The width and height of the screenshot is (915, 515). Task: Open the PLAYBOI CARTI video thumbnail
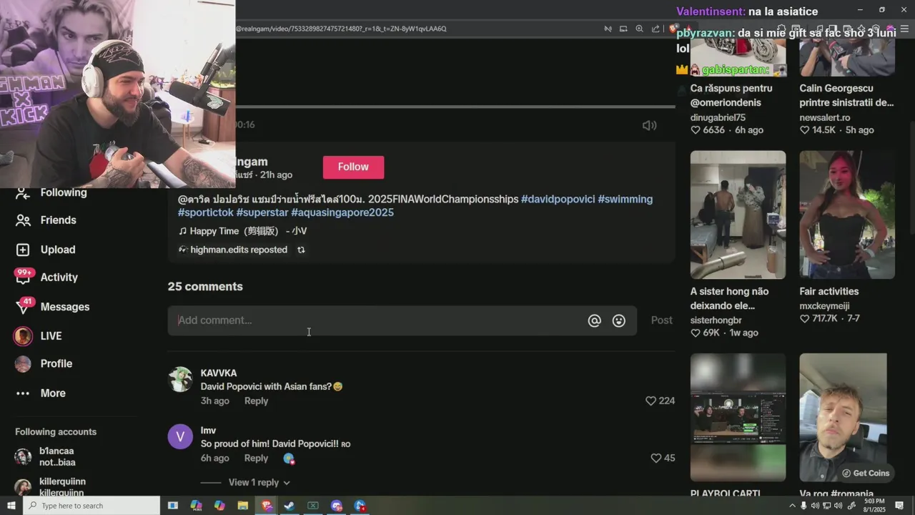tap(738, 417)
